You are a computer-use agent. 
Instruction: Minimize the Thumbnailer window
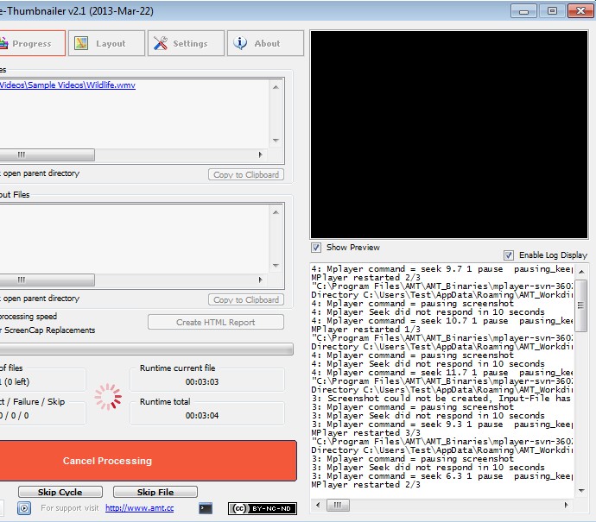(x=523, y=11)
